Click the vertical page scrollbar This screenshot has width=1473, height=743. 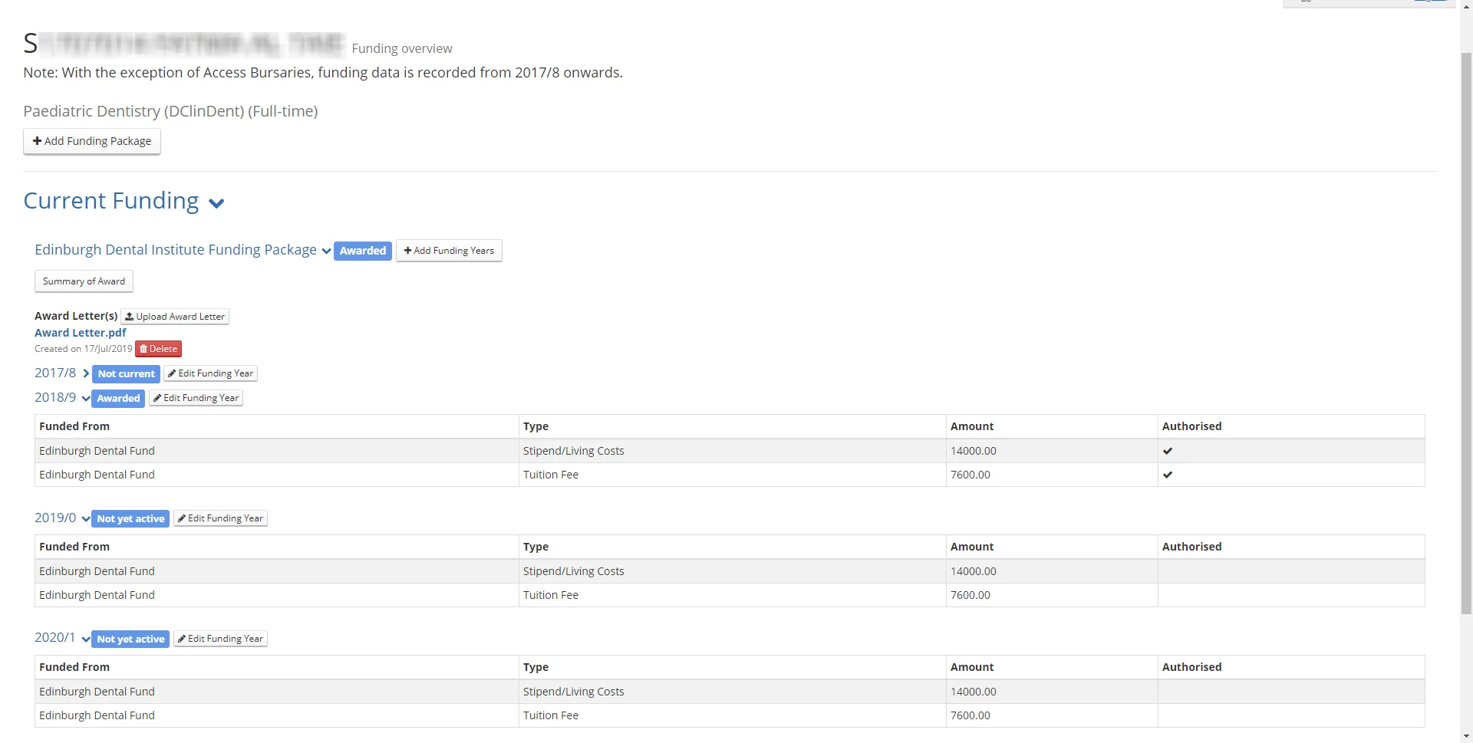(1465, 330)
